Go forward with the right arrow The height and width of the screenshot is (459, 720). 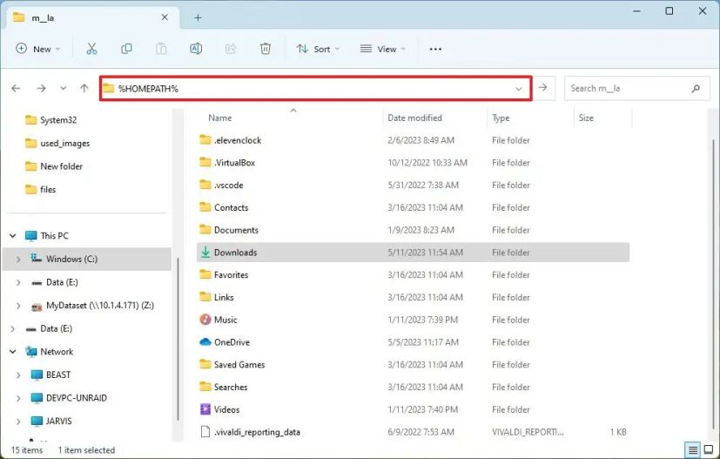(41, 88)
